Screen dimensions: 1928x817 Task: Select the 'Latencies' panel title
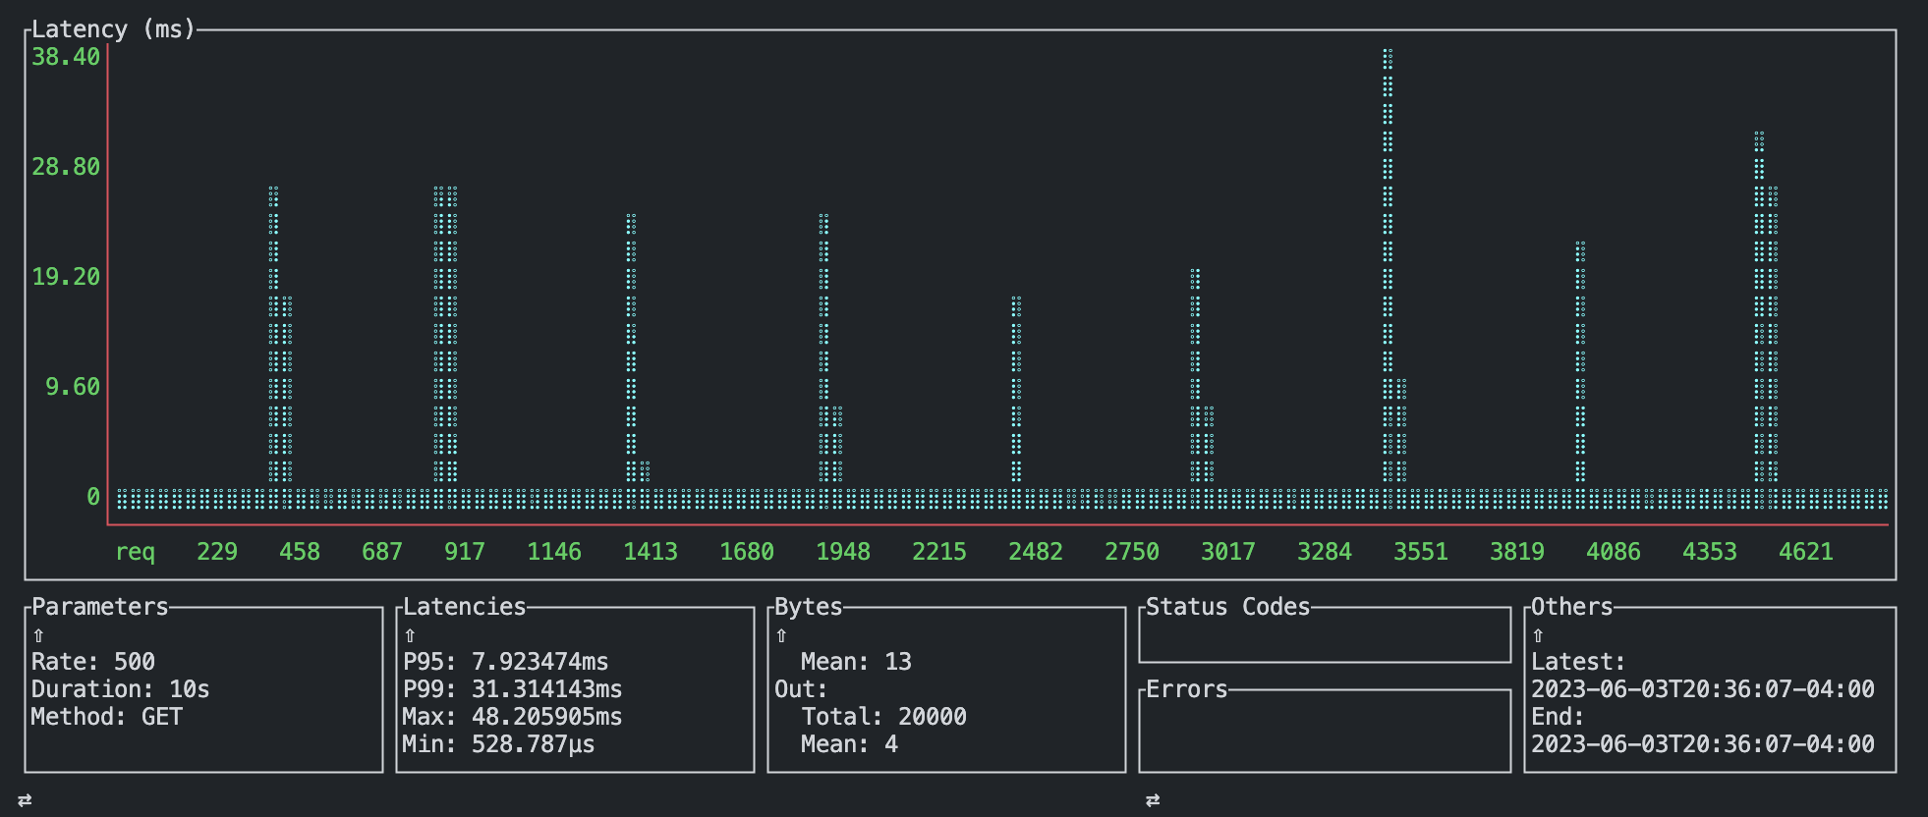point(465,607)
